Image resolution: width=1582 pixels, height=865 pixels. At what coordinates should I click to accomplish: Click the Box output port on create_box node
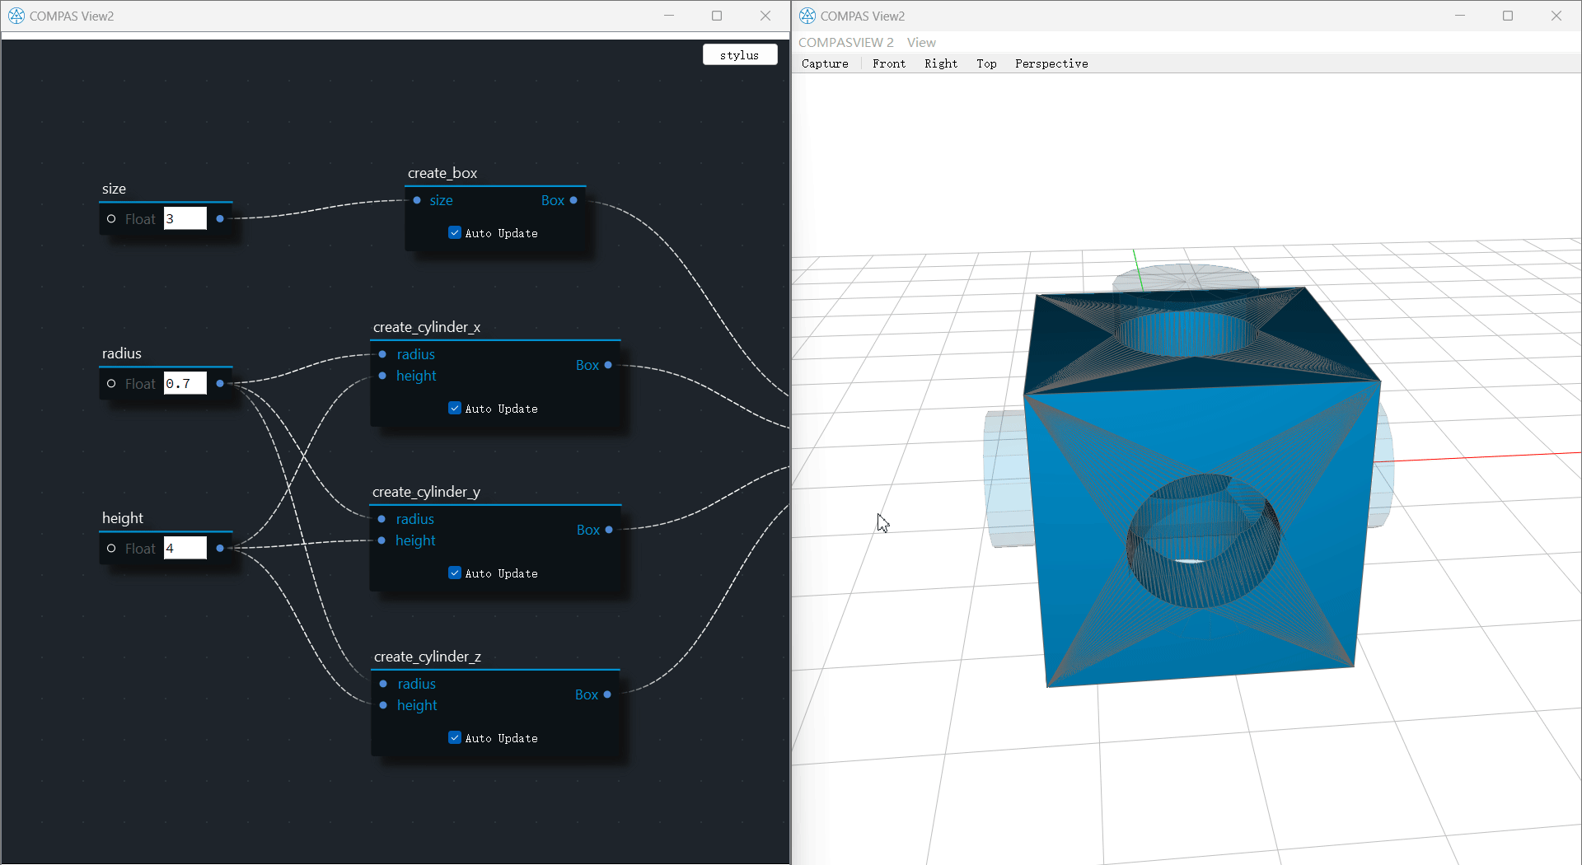[x=572, y=200]
